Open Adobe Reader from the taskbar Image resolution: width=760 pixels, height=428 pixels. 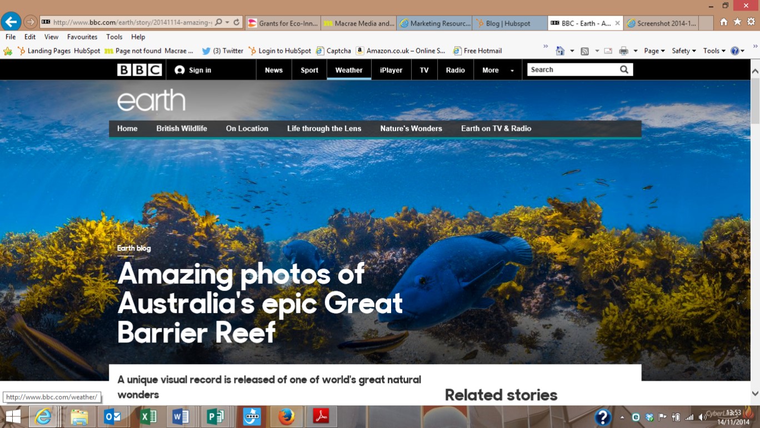click(321, 416)
